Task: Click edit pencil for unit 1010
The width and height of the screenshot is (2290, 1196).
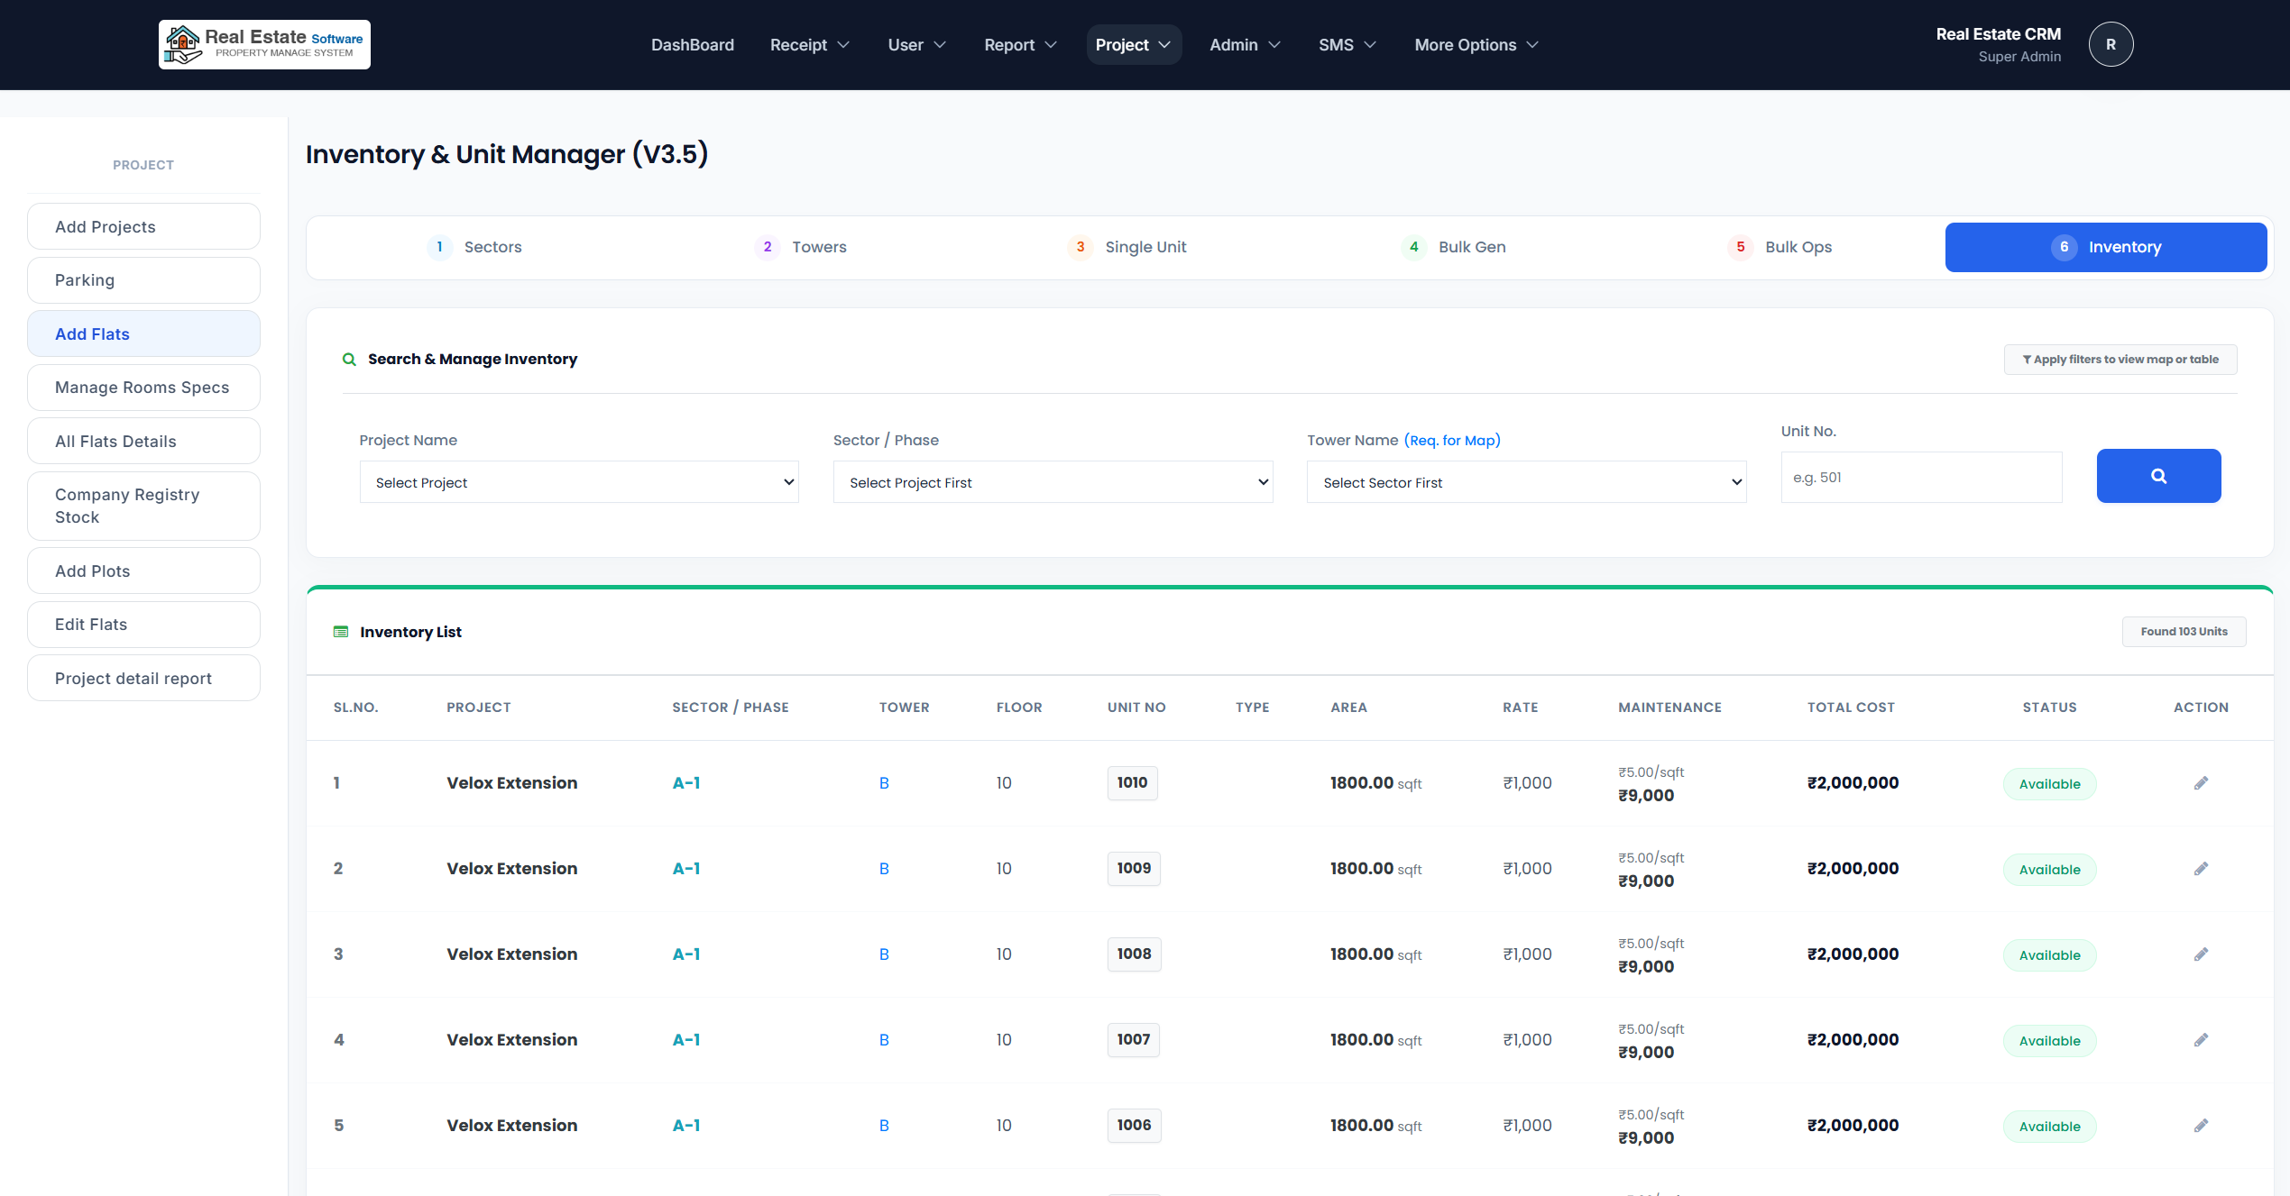Action: 2201,783
